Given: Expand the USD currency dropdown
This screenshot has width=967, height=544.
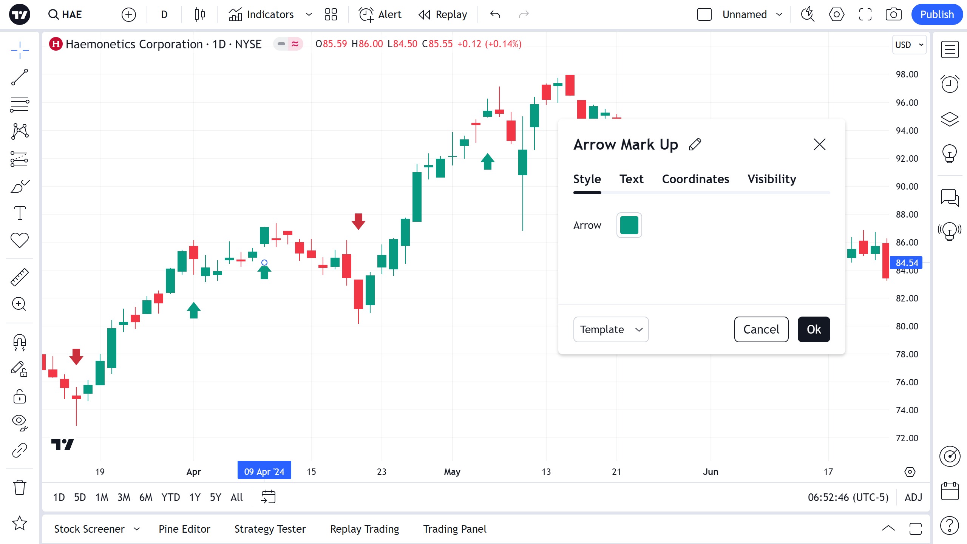Looking at the screenshot, I should [909, 45].
